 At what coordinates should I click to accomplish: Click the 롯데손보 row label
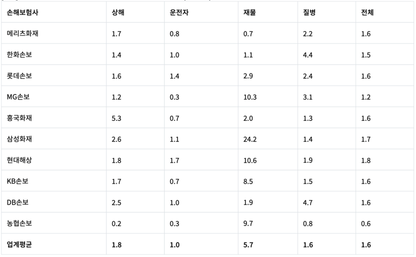point(19,76)
